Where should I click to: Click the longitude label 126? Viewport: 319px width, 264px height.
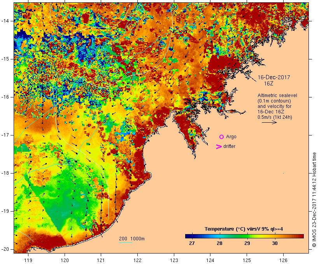(x=283, y=261)
